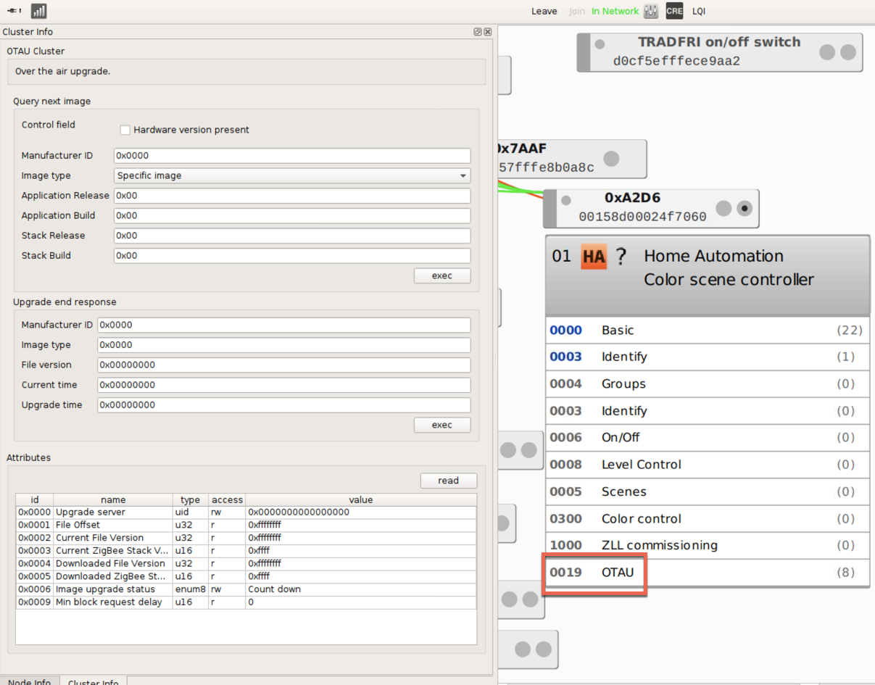Select the 0019 OTAU cluster
The image size is (875, 685).
click(707, 572)
